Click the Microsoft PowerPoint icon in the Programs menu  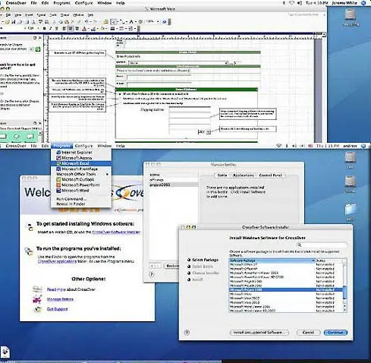(x=58, y=185)
